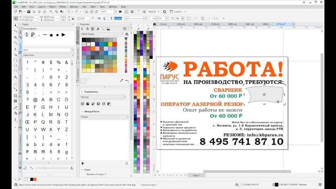
Task: Open the Bitmaps menu
Action: pyautogui.click(x=74, y=7)
